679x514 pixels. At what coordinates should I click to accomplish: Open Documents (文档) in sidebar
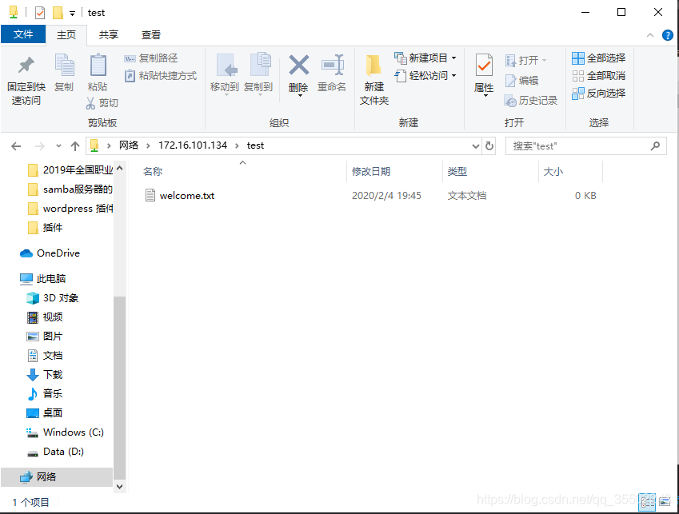pos(45,356)
